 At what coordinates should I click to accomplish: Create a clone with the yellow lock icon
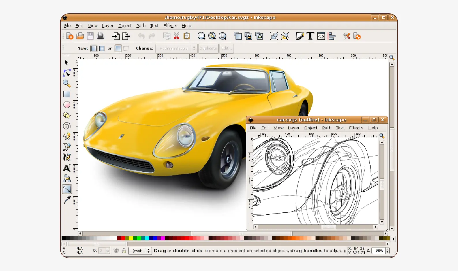click(x=248, y=36)
